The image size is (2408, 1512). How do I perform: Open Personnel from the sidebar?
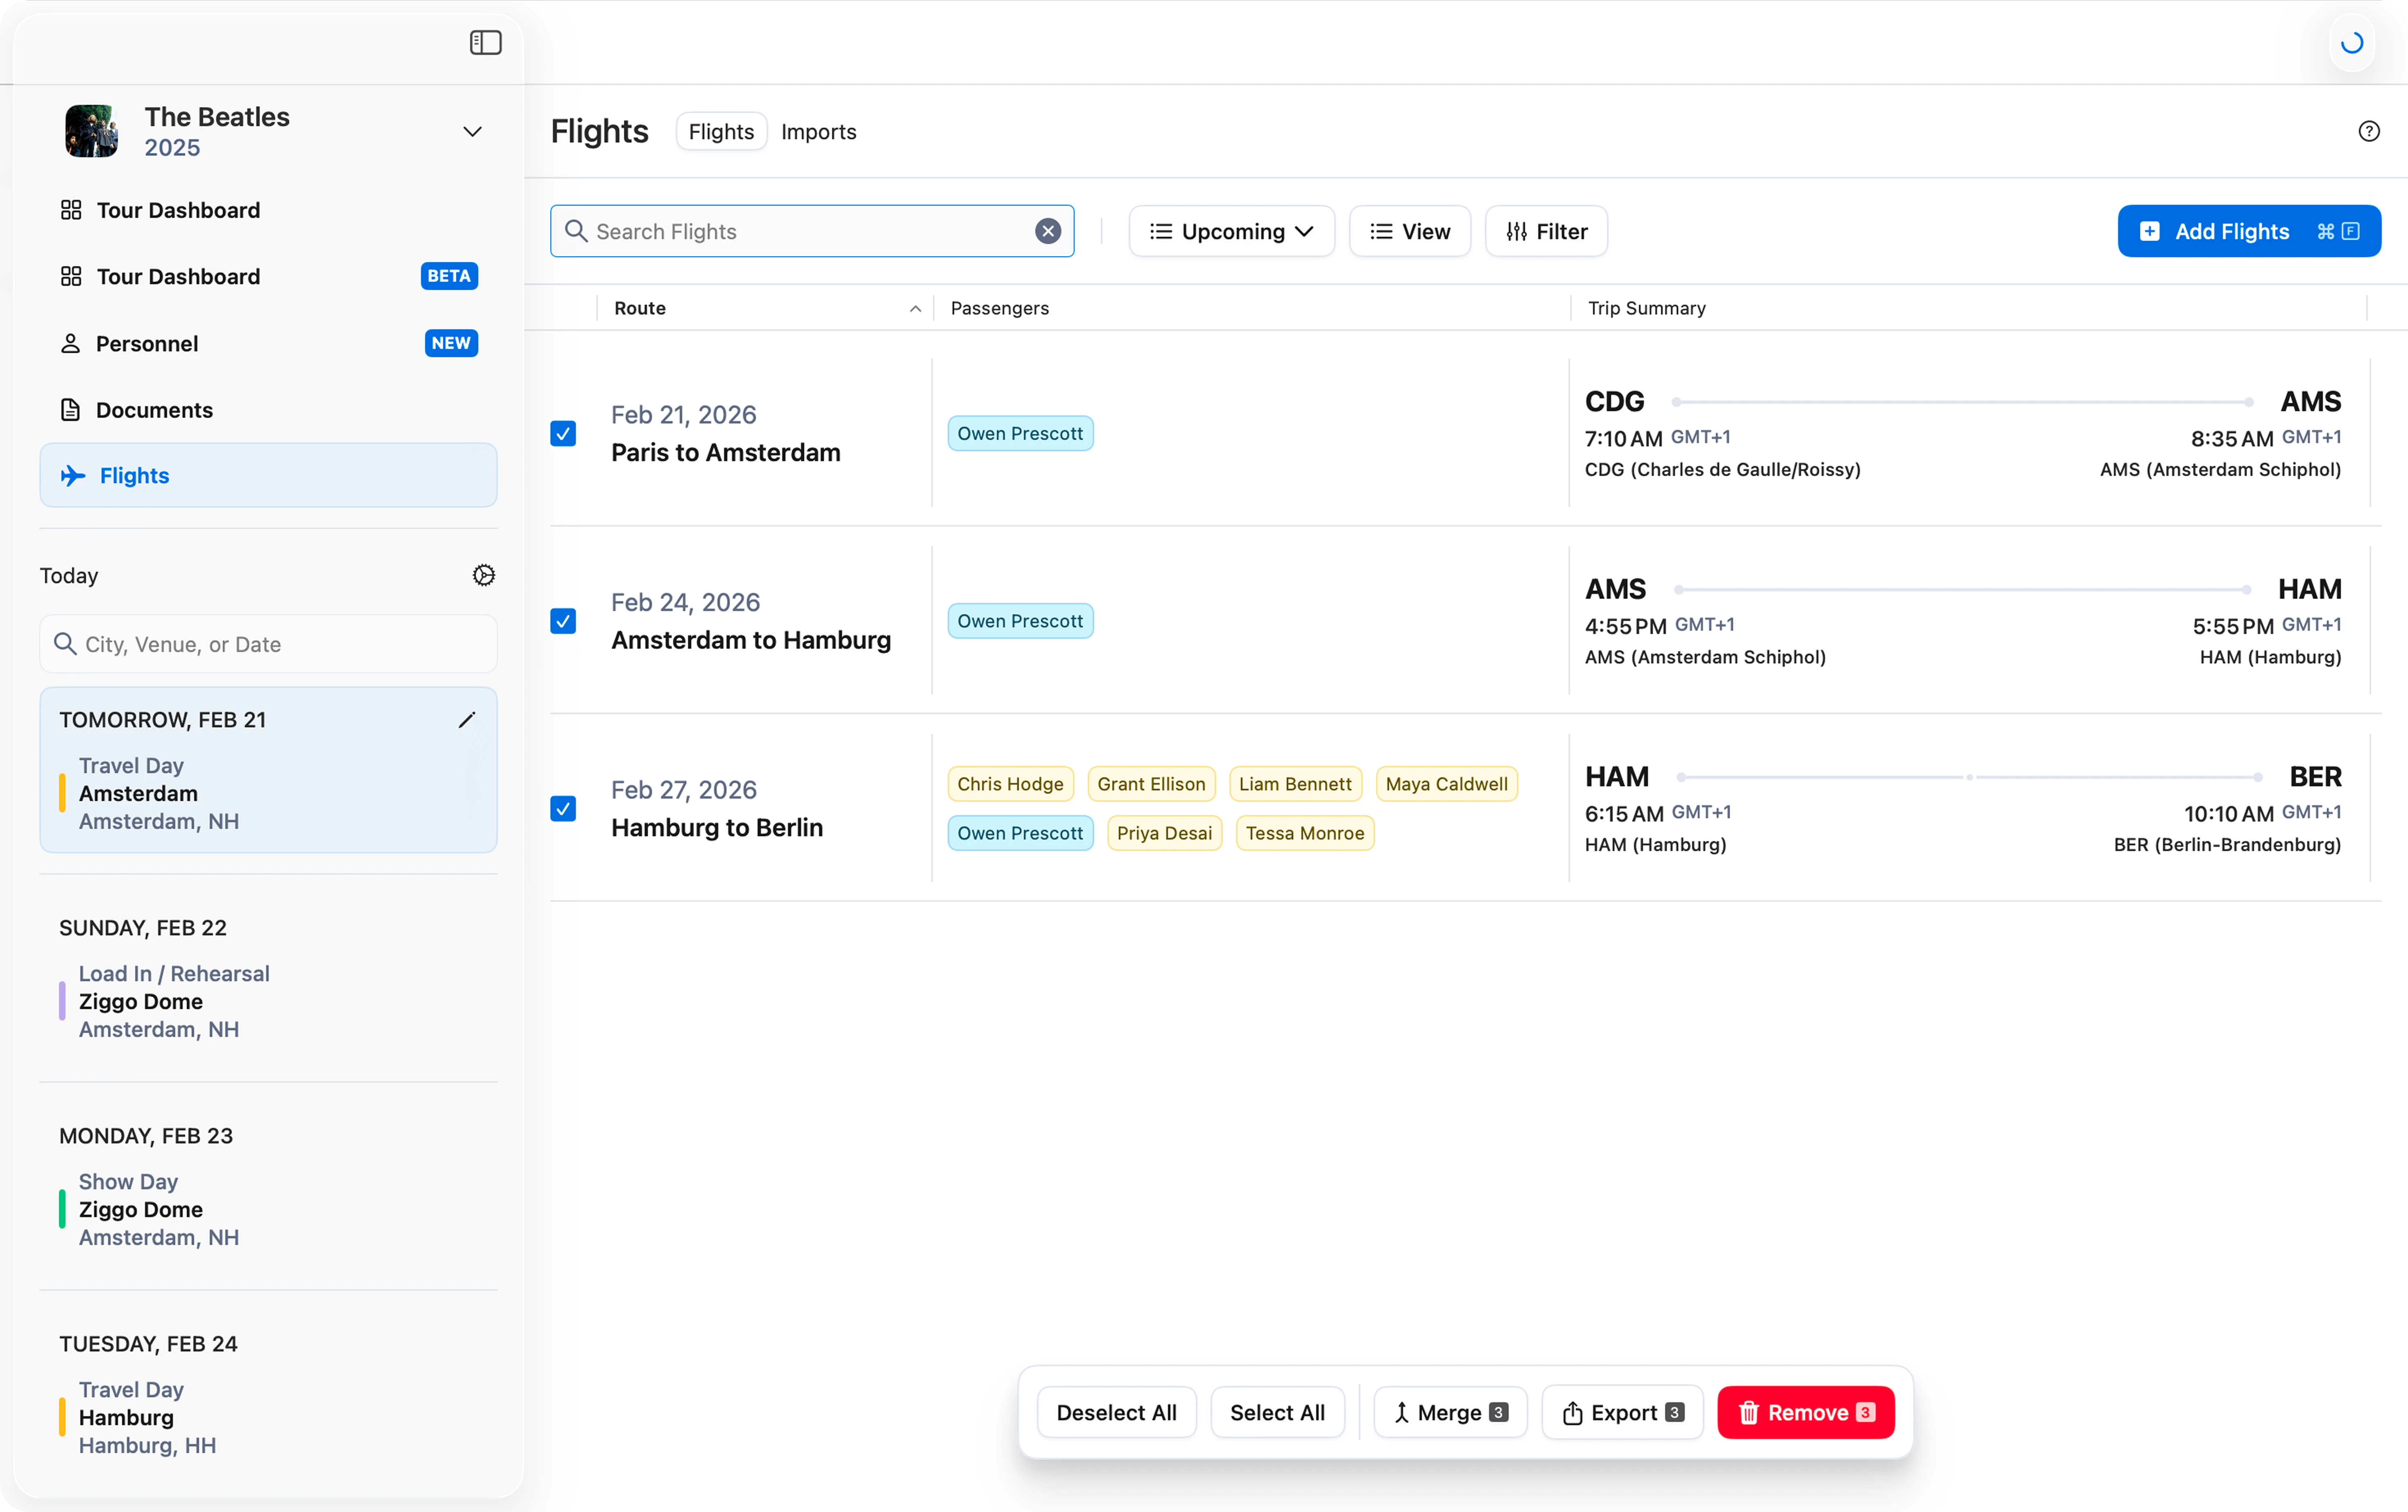[147, 343]
